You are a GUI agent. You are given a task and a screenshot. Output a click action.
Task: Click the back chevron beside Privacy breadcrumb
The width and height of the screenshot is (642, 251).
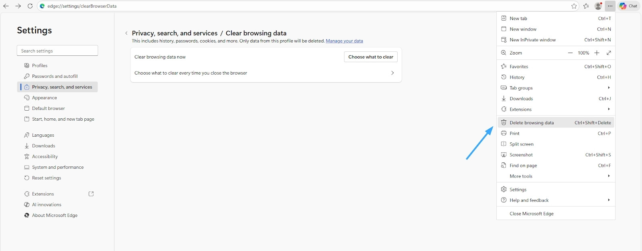point(126,33)
